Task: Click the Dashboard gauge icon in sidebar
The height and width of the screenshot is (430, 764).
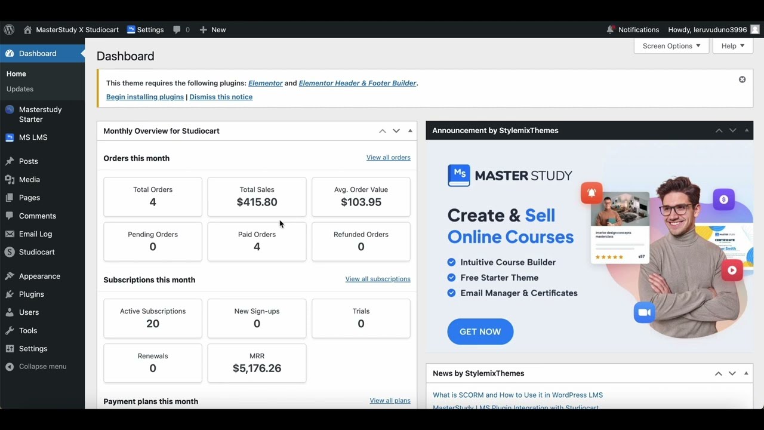Action: point(10,53)
